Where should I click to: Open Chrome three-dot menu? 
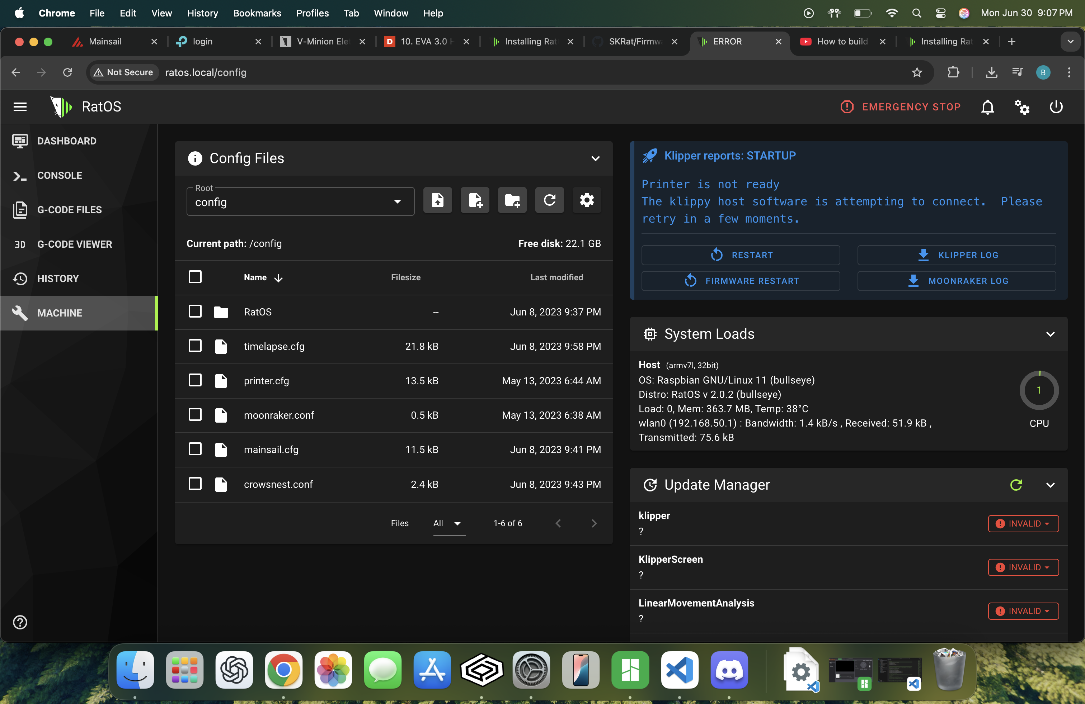(x=1068, y=72)
